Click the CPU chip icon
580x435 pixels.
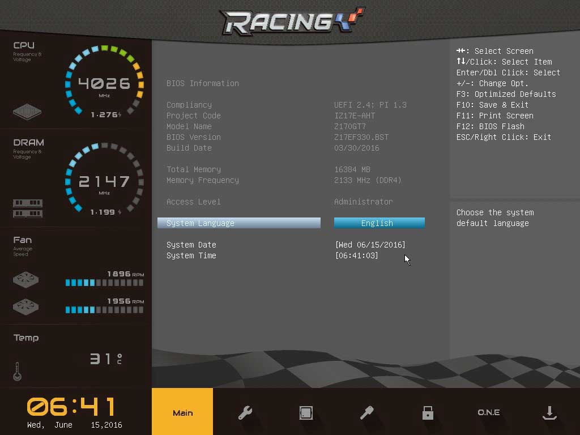coord(27,112)
